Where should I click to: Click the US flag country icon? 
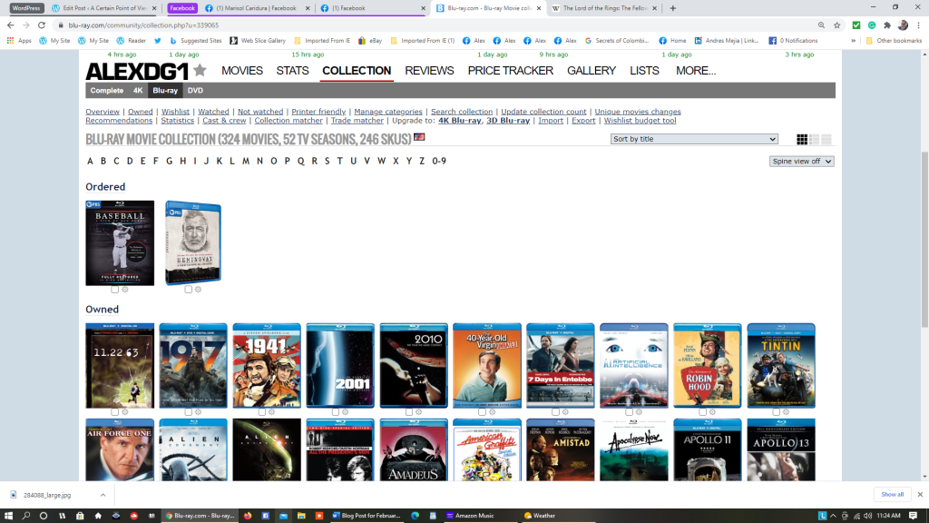point(419,138)
